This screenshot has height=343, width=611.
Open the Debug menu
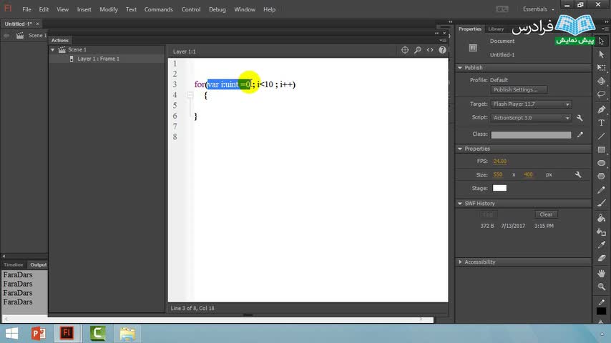tap(217, 9)
